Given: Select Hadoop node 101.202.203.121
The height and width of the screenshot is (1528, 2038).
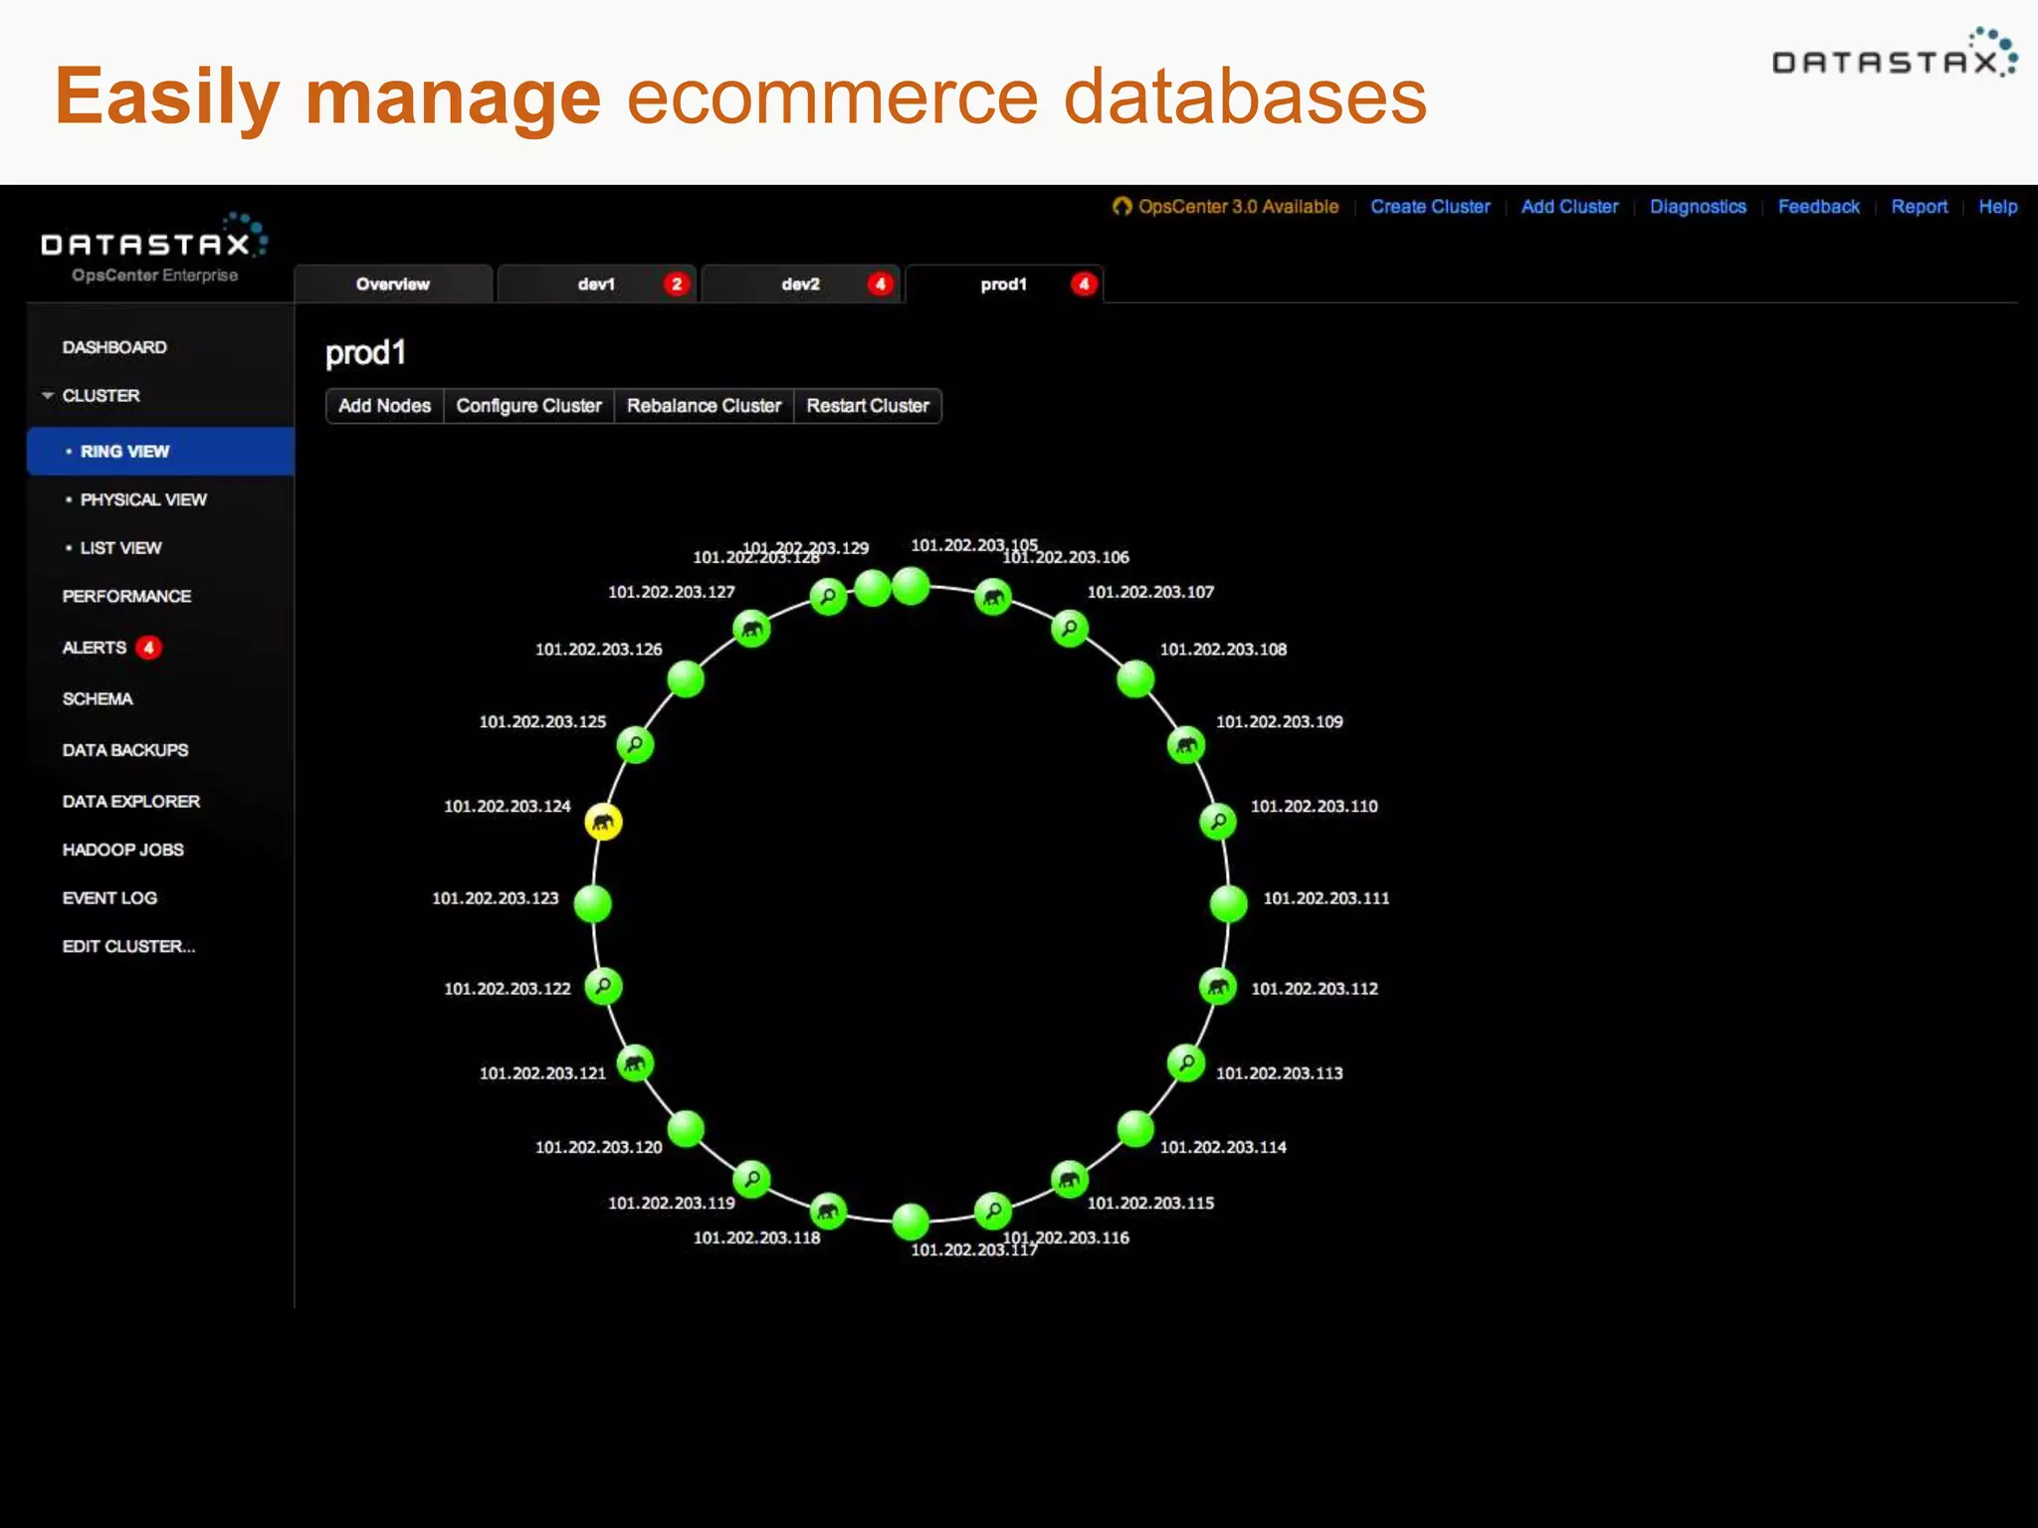Looking at the screenshot, I should [x=635, y=1063].
